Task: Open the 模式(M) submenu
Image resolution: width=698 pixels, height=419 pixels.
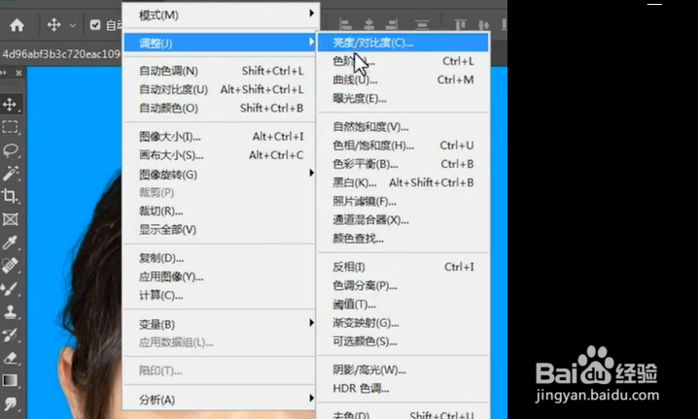Action: tap(220, 16)
